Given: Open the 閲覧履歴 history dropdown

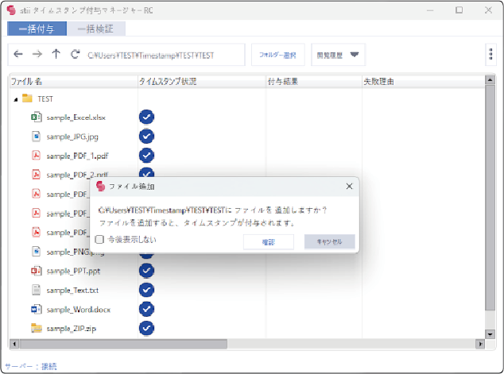Looking at the screenshot, I should point(338,55).
